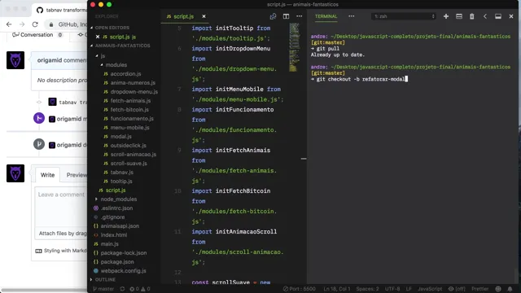This screenshot has height=293, width=521.
Task: Move terminal panel with arrow icon
Action: tap(485, 16)
